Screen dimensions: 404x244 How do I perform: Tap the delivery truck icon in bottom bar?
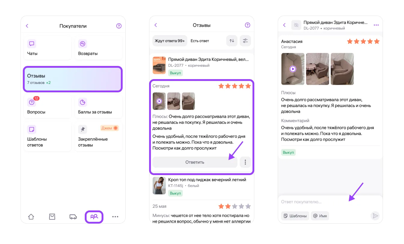point(73,217)
